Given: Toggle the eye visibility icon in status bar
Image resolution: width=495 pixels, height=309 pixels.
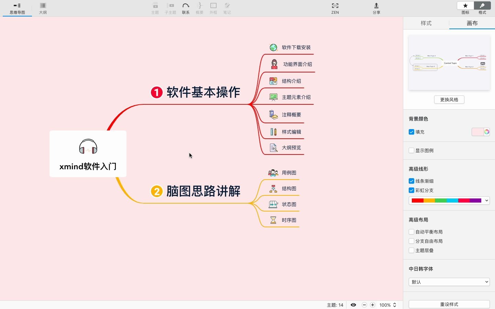Looking at the screenshot, I should coord(353,305).
